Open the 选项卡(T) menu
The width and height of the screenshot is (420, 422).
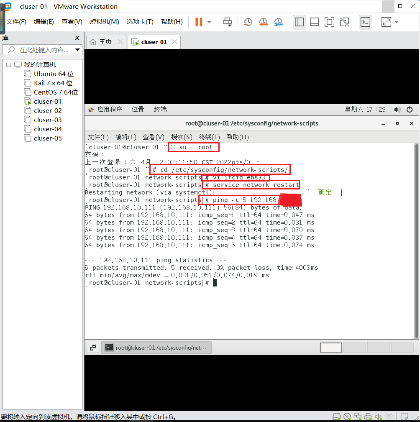point(140,22)
